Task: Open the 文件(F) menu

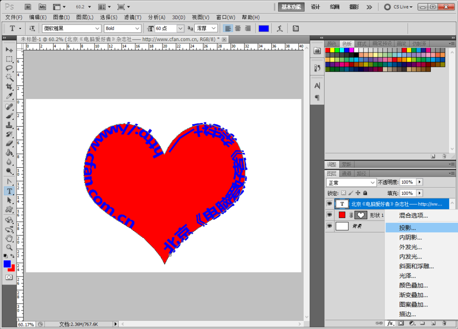Action: tap(14, 17)
